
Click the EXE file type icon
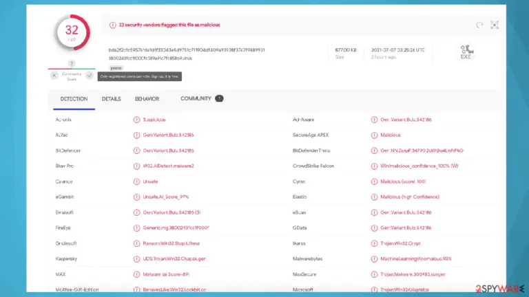click(x=466, y=52)
